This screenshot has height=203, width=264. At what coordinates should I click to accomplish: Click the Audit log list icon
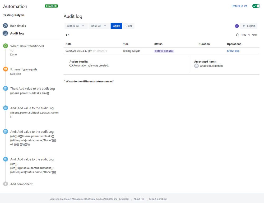5,33
